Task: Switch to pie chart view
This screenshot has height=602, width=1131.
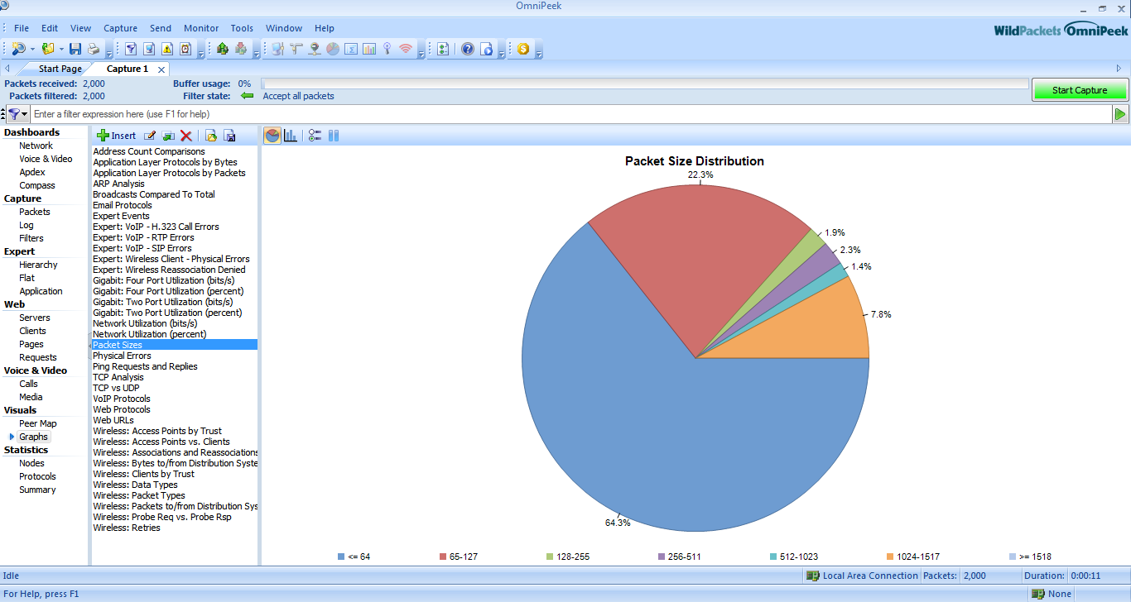Action: [x=272, y=136]
